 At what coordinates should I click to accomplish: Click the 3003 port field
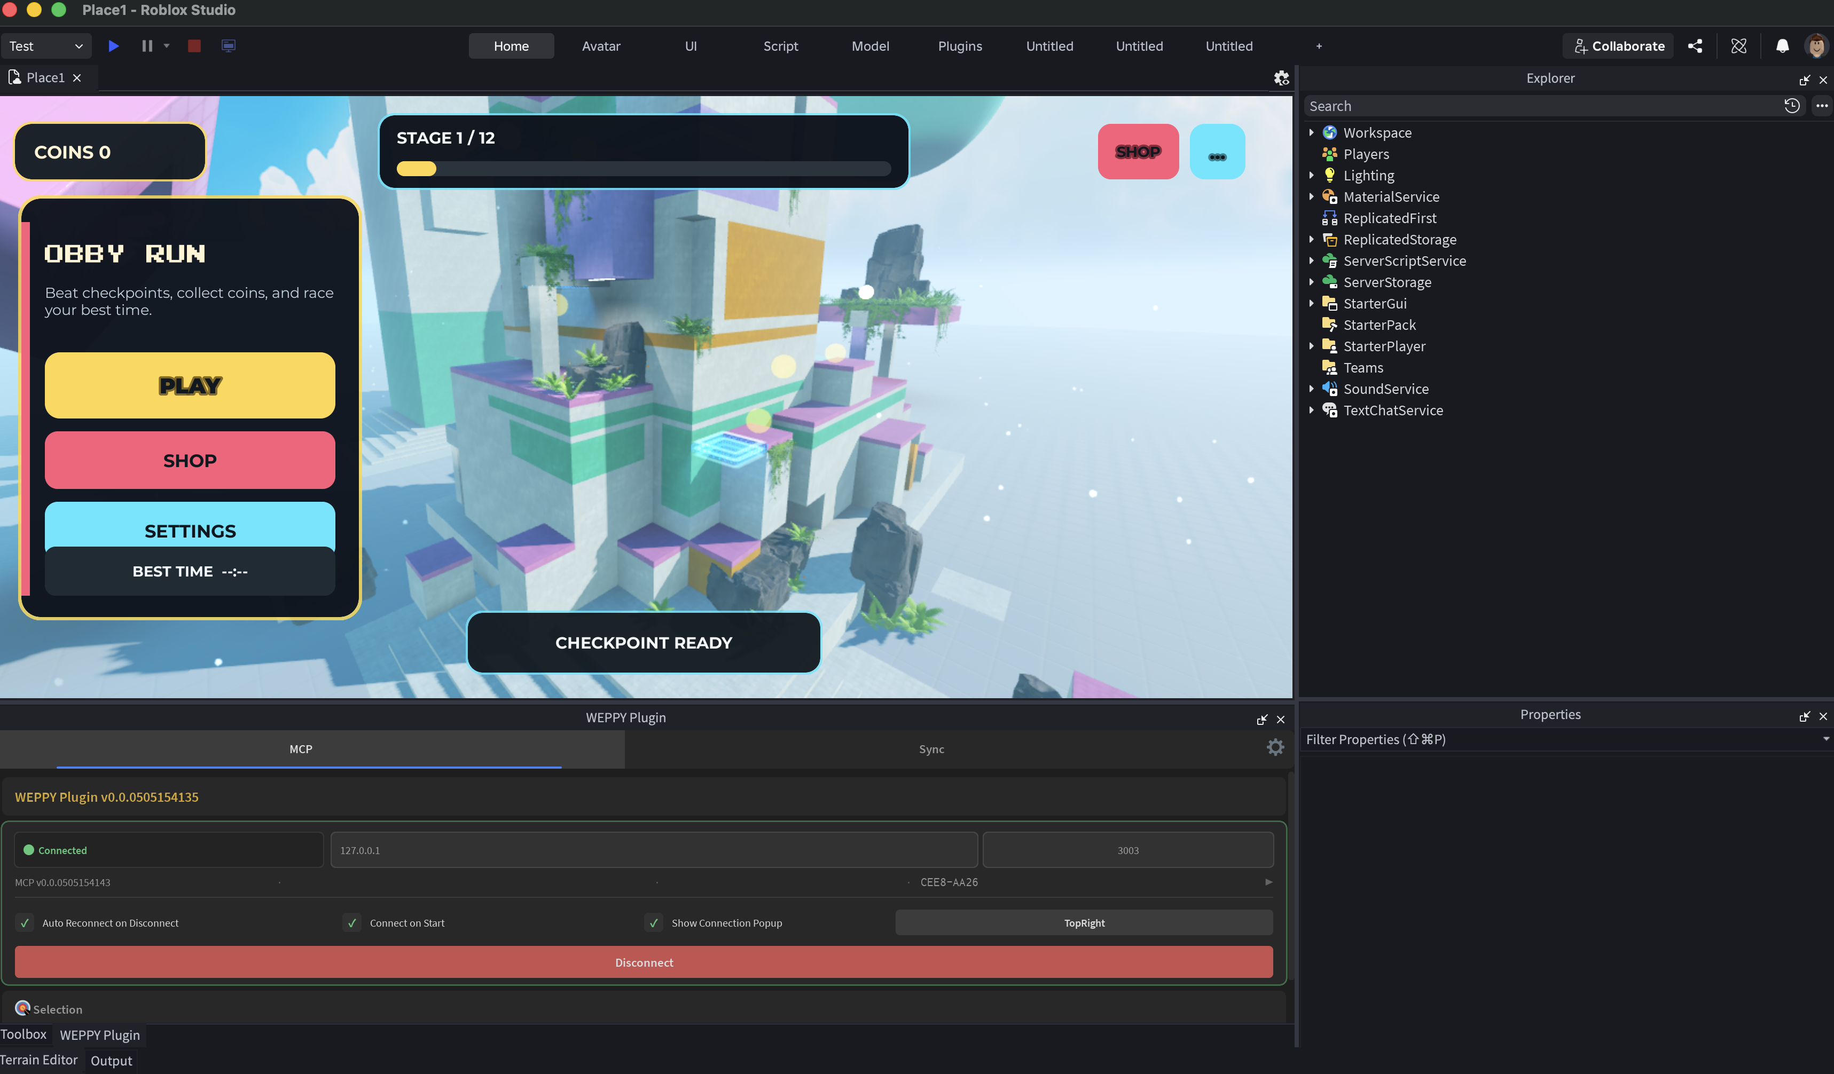pyautogui.click(x=1128, y=850)
